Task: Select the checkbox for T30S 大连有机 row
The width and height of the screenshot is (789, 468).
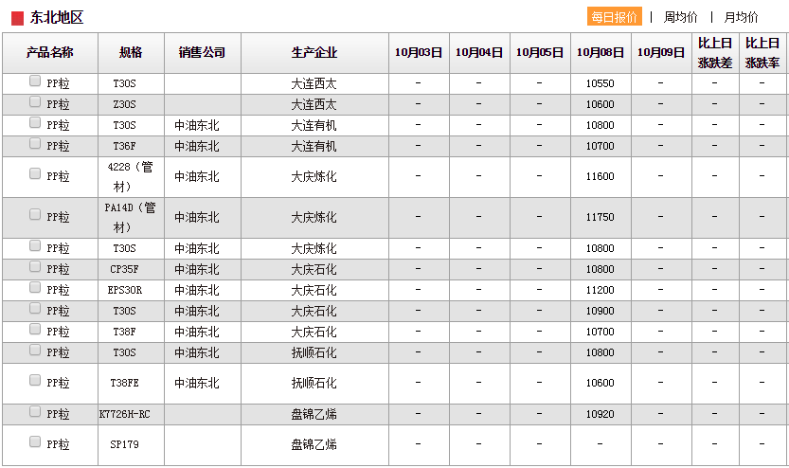Action: click(35, 122)
